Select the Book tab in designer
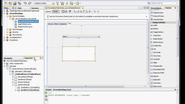185x104 pixels. (x=56, y=24)
